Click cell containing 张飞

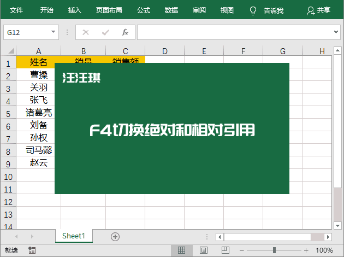tap(39, 100)
